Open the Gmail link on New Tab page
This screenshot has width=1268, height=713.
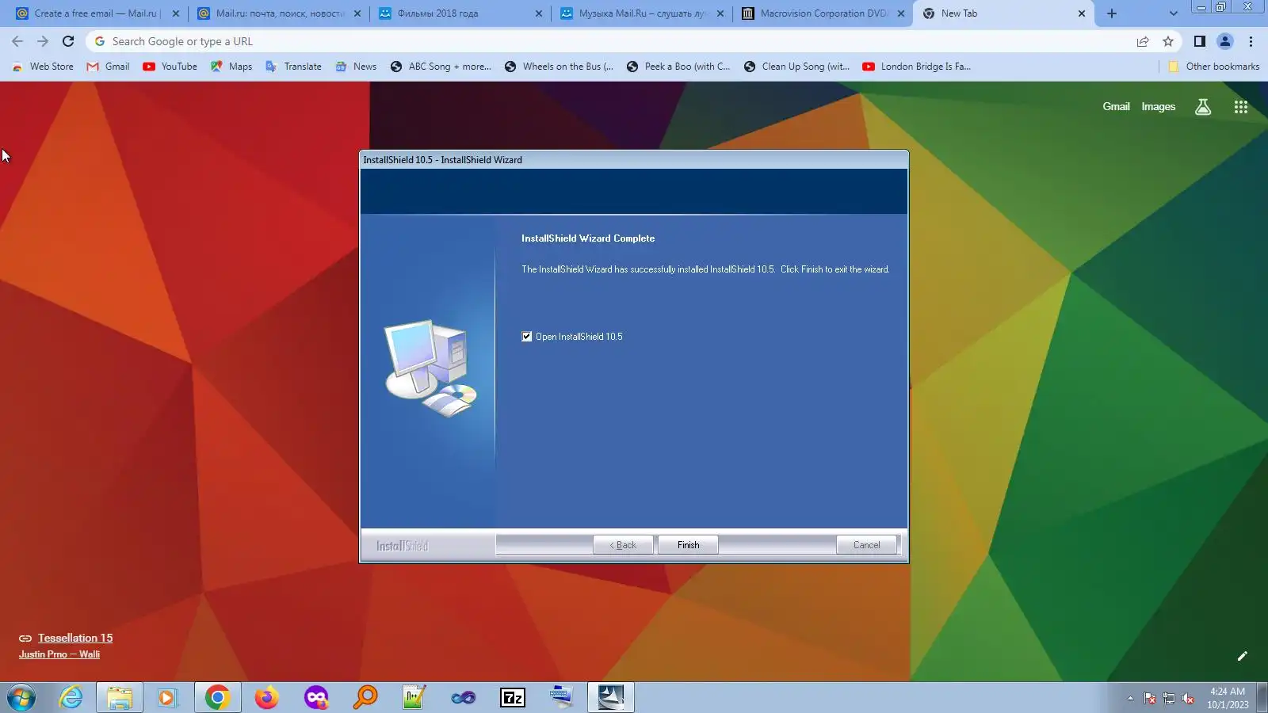(x=1116, y=107)
